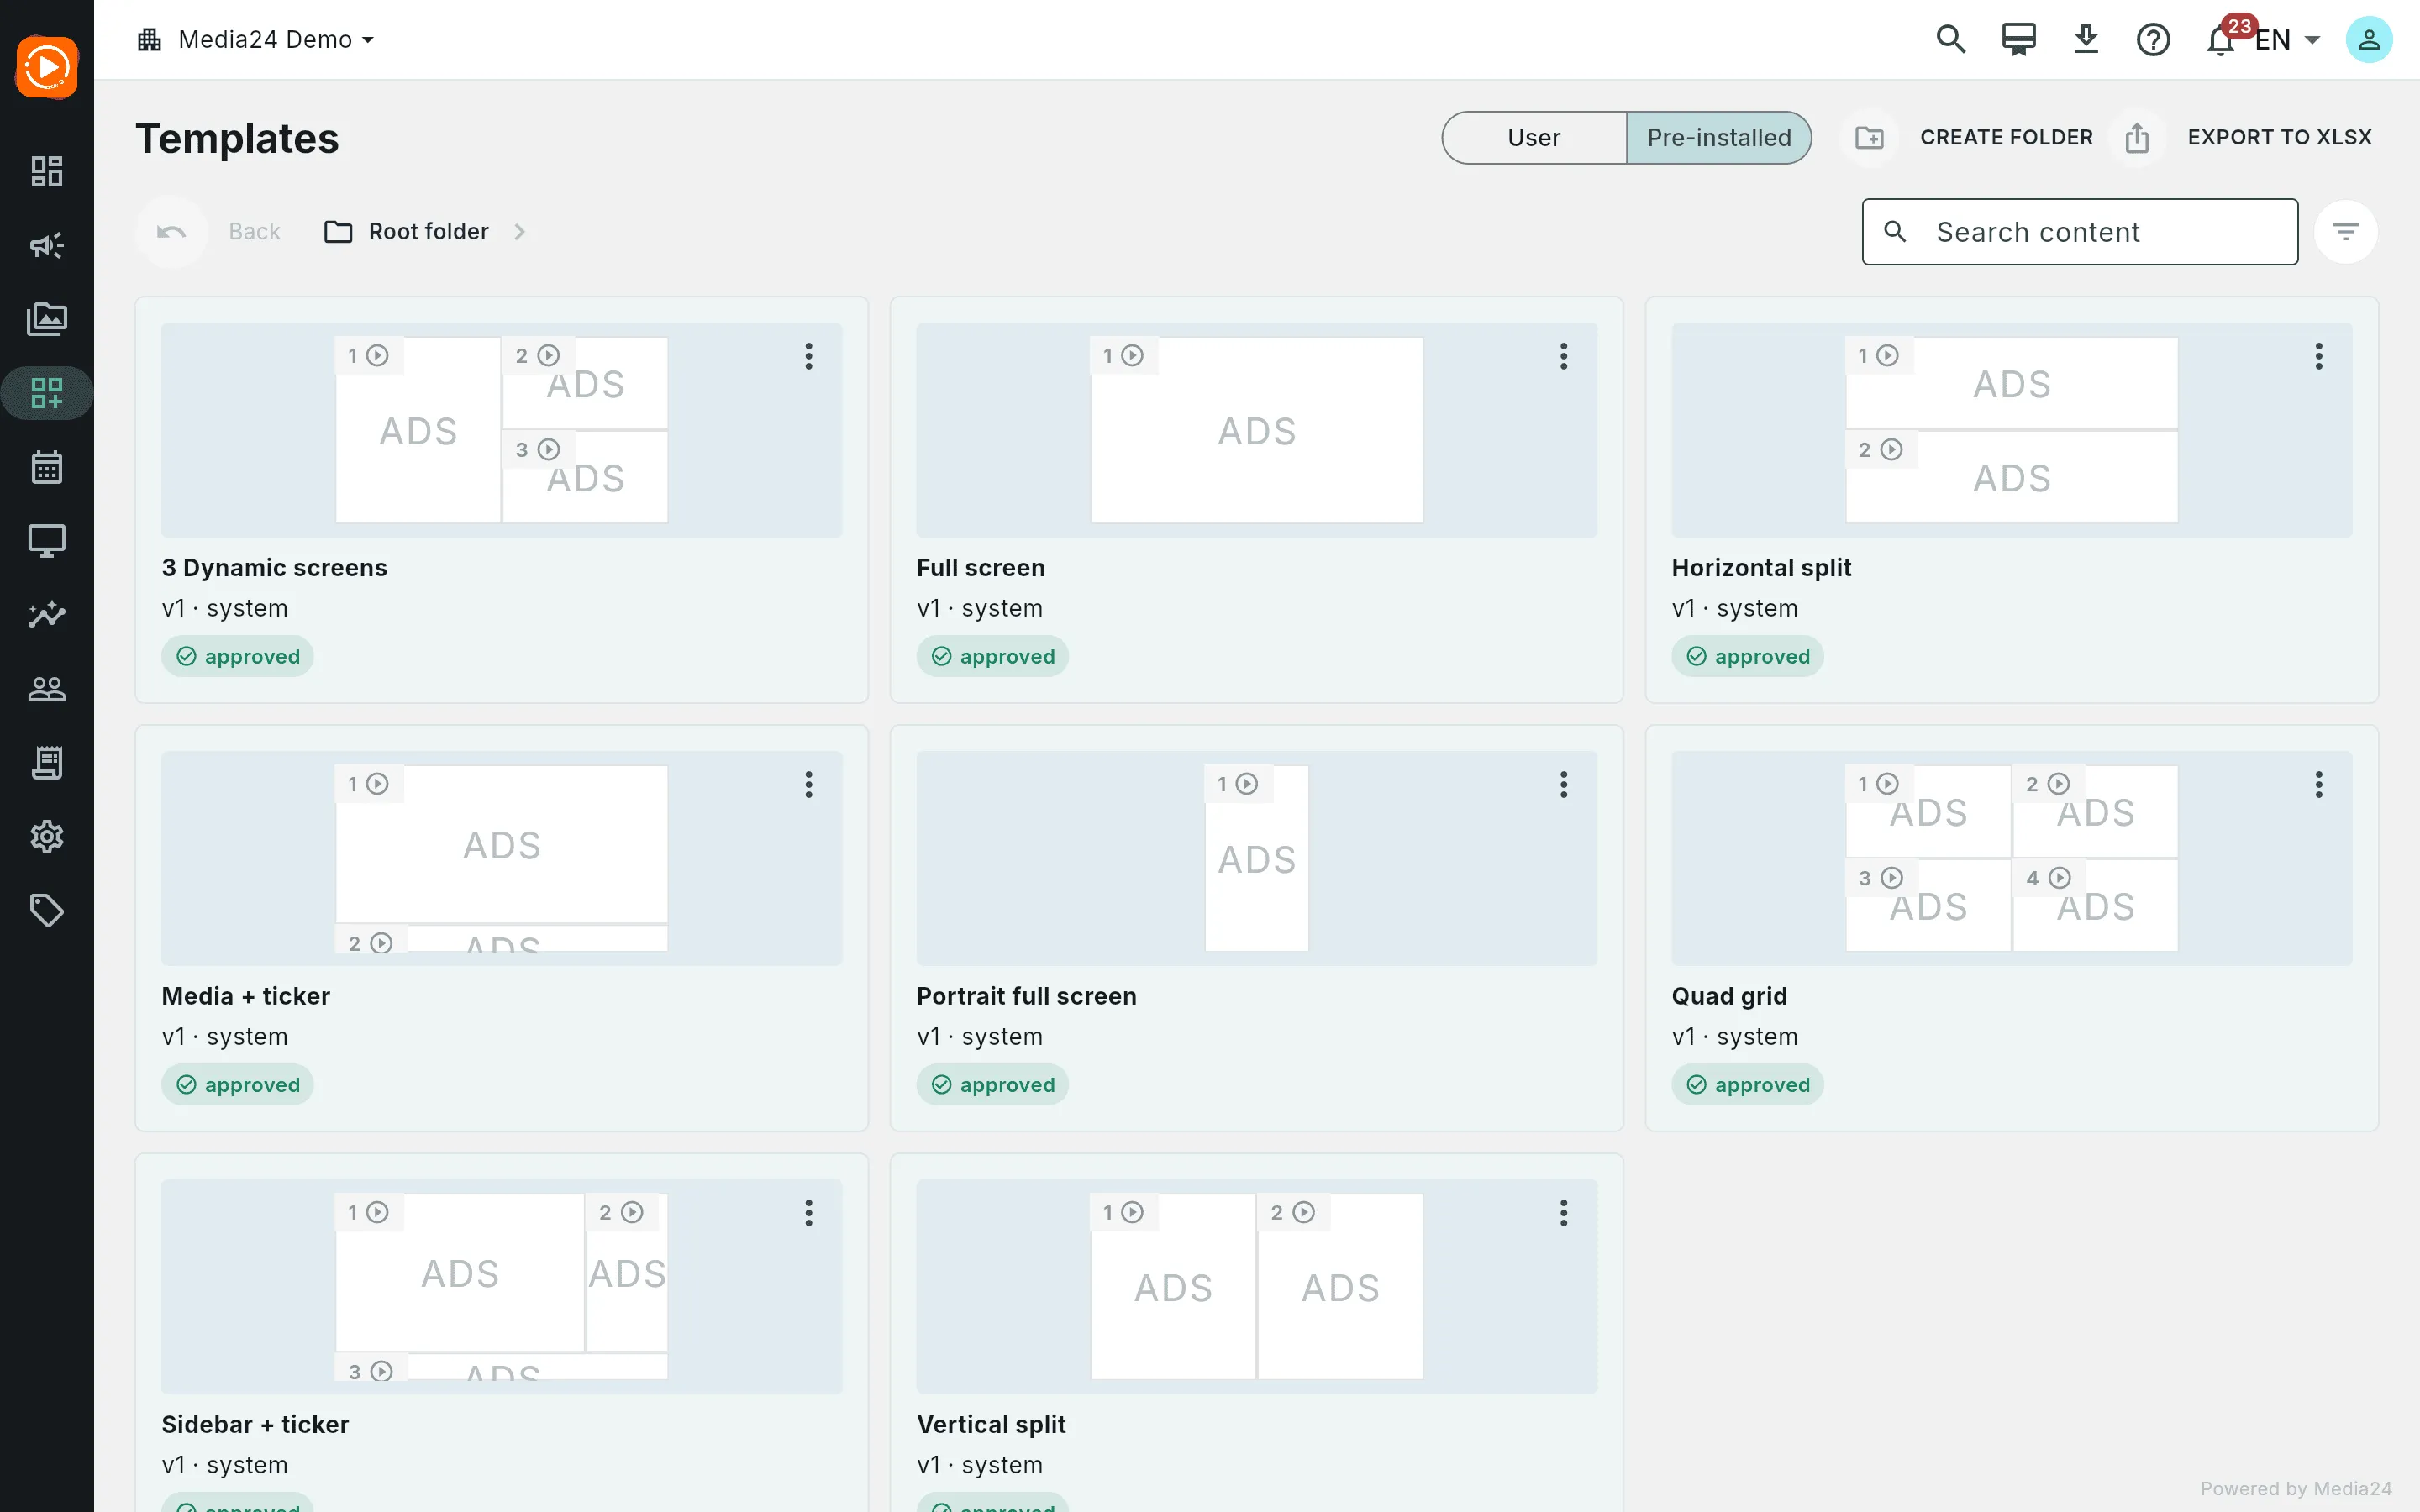The image size is (2420, 1512).
Task: Open options menu for Sidebar + ticker
Action: pos(809,1213)
